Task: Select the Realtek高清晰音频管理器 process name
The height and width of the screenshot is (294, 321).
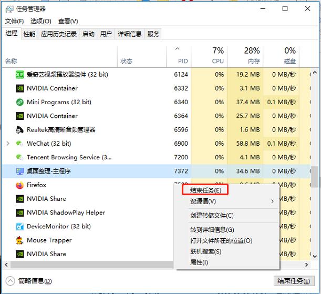Action: coord(61,130)
